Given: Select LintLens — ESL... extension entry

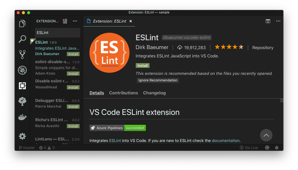Looking at the screenshot, I should (x=57, y=140).
